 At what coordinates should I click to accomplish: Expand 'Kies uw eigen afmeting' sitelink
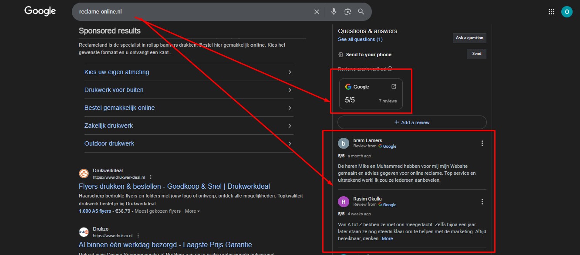click(x=290, y=72)
